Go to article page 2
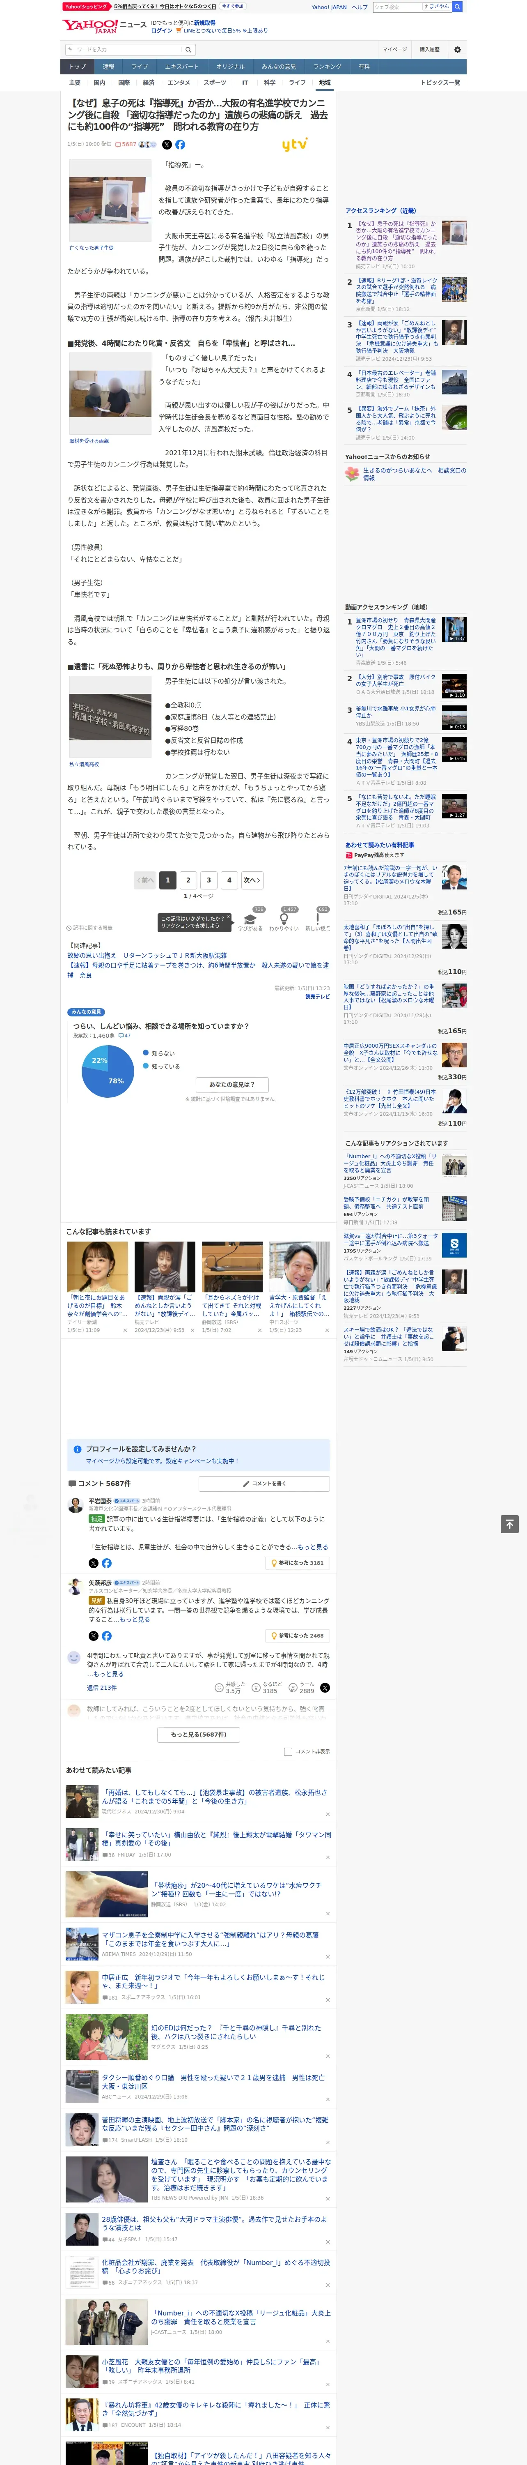Viewport: 527px width, 2465px height. 188,880
